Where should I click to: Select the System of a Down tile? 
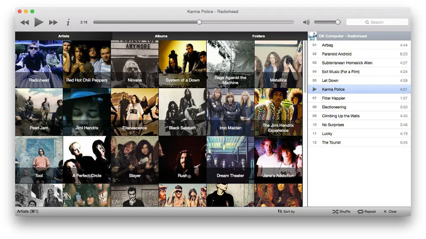(183, 64)
